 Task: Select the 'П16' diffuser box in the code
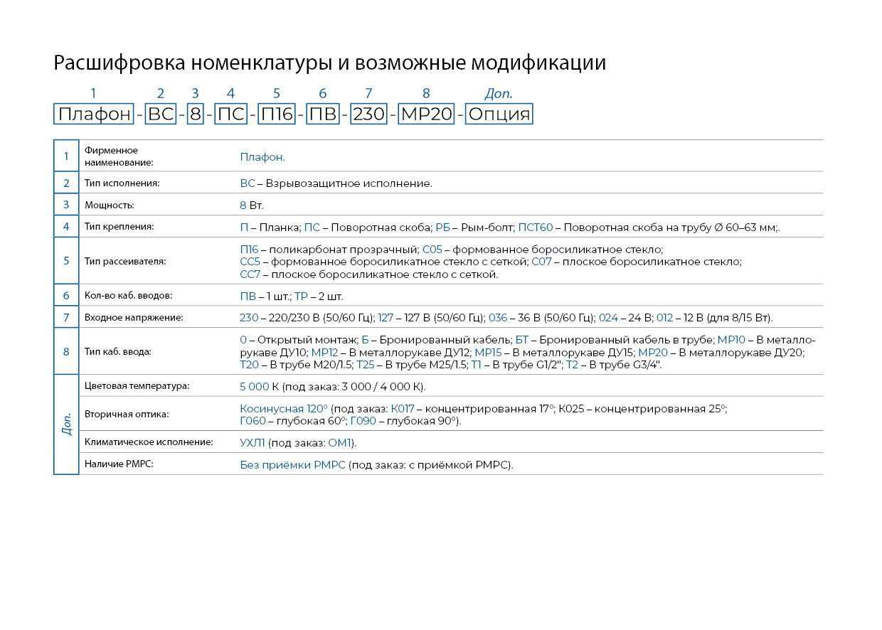pyautogui.click(x=276, y=114)
